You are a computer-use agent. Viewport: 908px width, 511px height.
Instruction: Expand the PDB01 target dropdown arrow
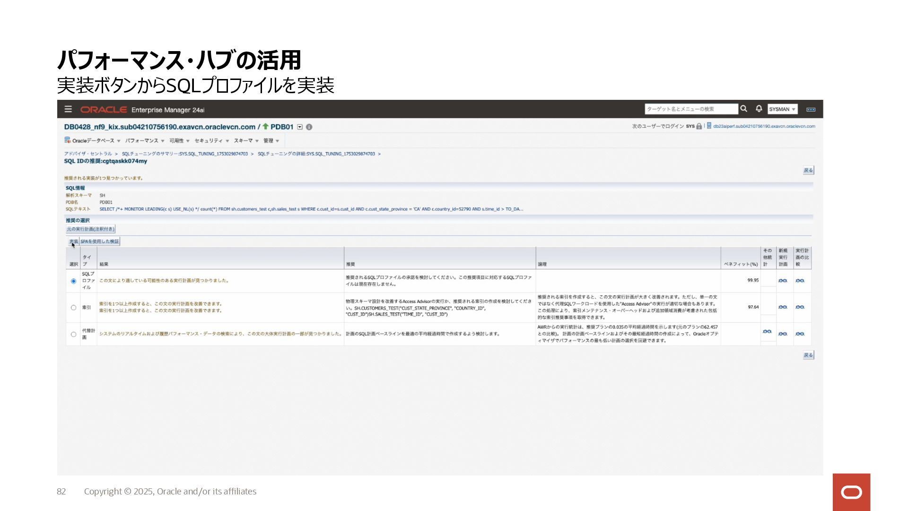point(300,127)
